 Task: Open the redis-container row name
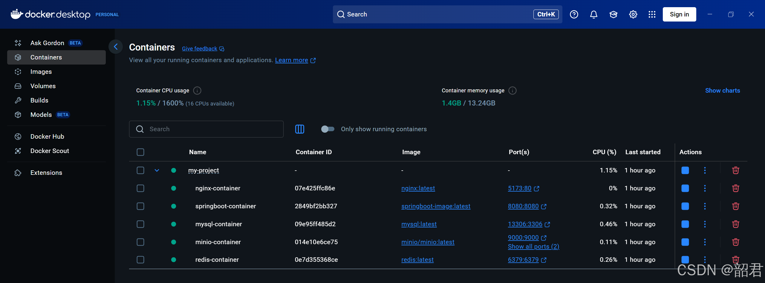coord(217,260)
